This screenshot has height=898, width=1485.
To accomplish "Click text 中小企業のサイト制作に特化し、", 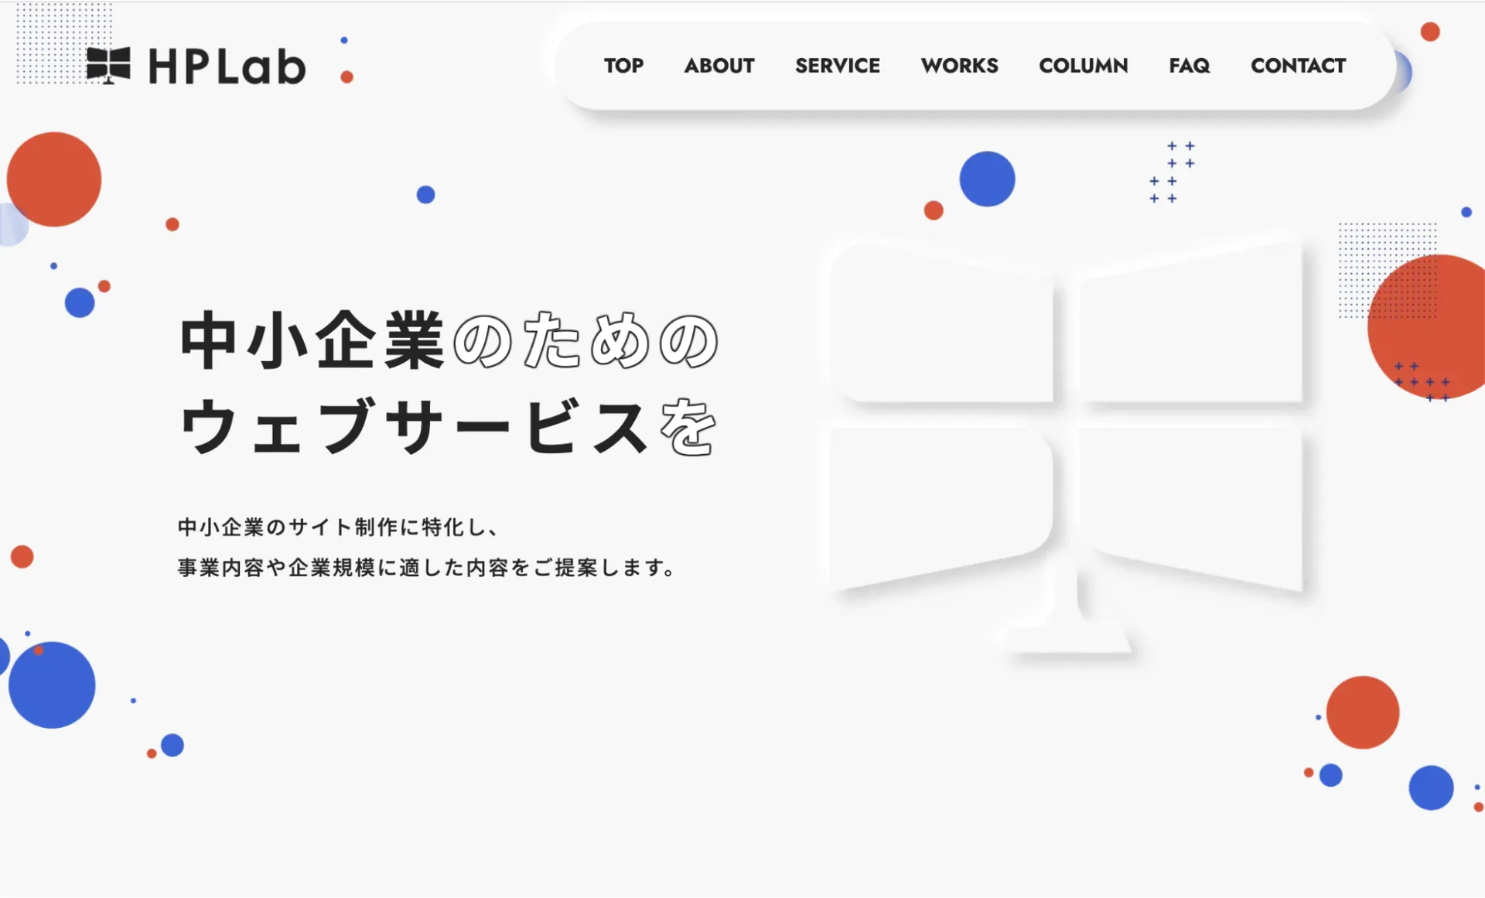I will (338, 528).
